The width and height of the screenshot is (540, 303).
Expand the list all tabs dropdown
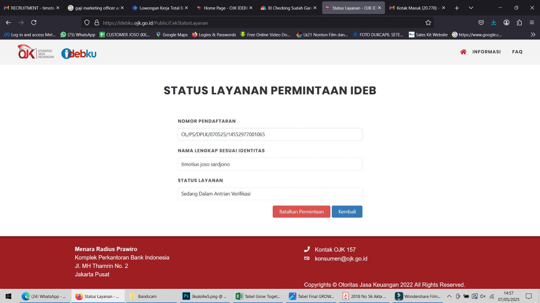pyautogui.click(x=471, y=8)
